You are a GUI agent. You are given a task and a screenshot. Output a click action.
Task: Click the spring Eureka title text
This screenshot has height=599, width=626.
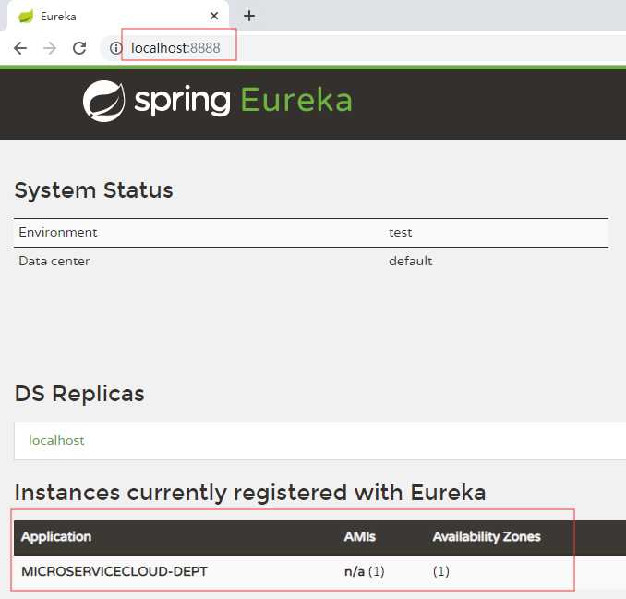[x=244, y=100]
